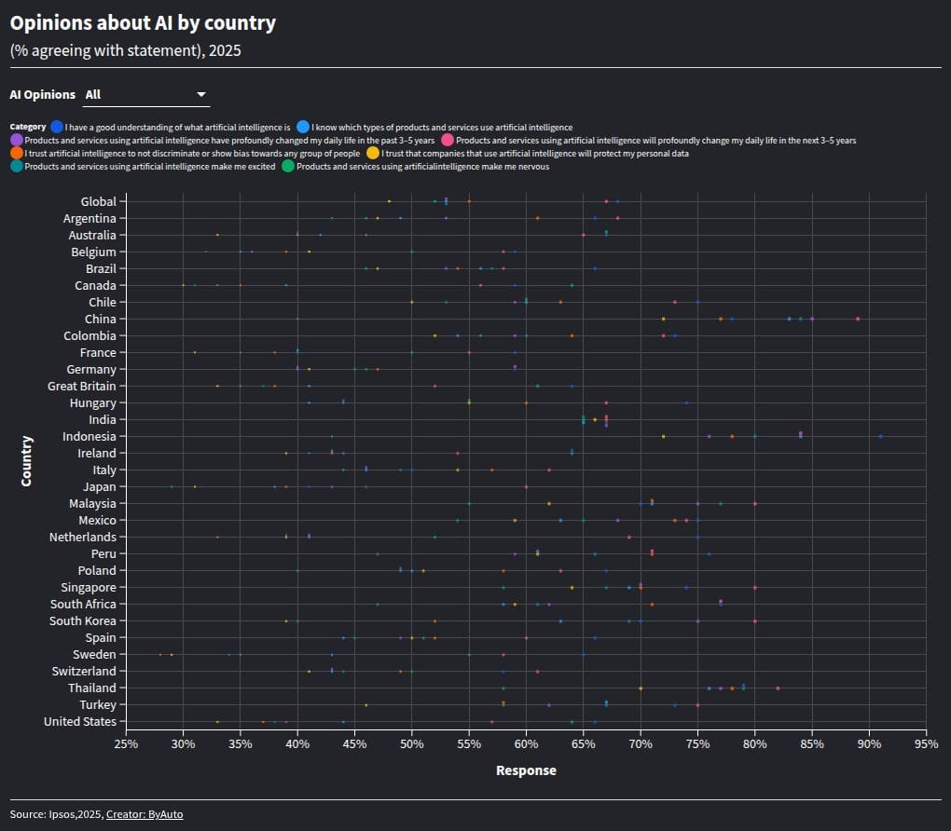
Task: Click the 'Response' x-axis title
Action: coord(526,770)
